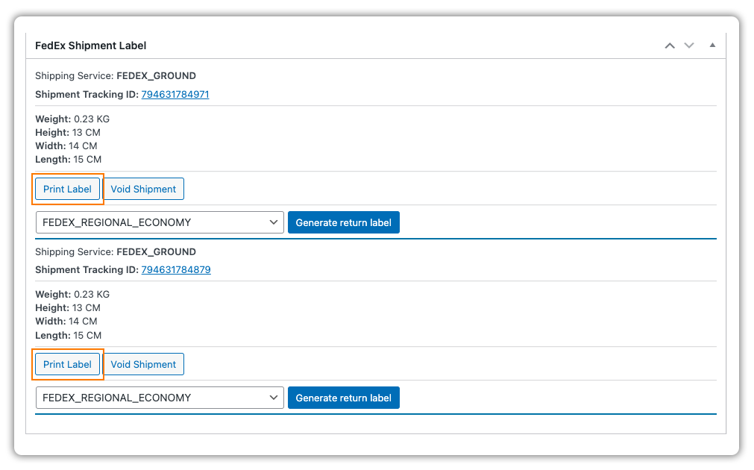
Task: Print label for second shipment 794631784879
Action: pos(67,364)
